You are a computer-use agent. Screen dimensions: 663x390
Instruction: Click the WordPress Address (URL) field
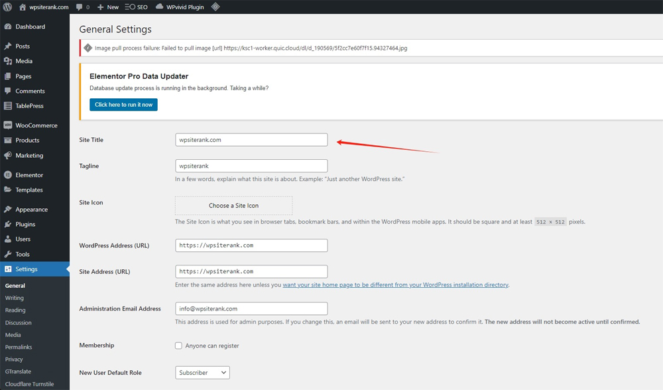point(251,245)
